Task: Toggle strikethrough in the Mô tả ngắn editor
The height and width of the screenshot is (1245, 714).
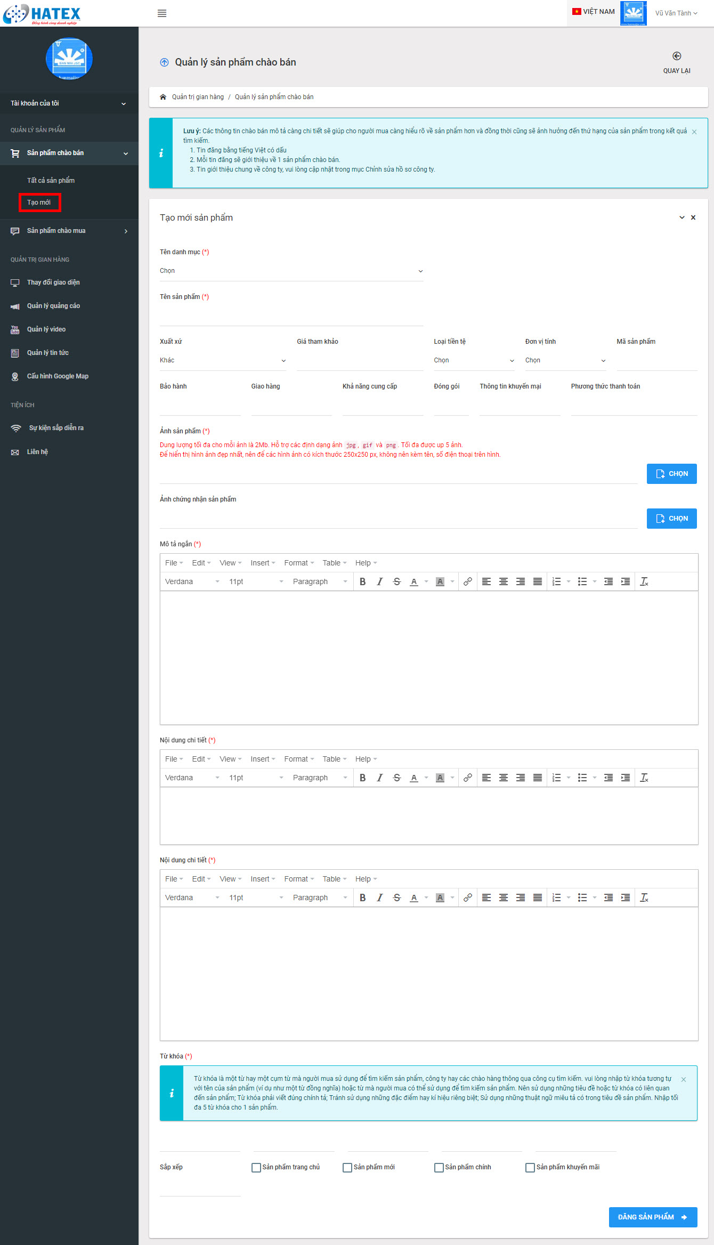Action: (396, 581)
